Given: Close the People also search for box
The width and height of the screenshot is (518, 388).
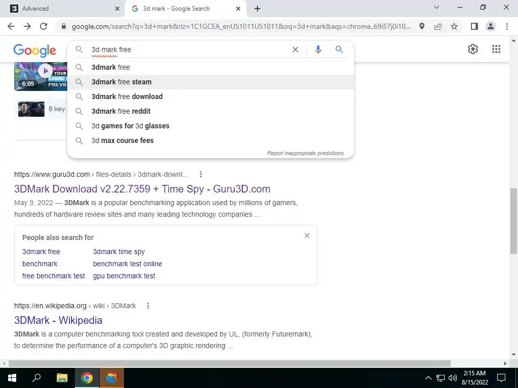Looking at the screenshot, I should click(307, 235).
